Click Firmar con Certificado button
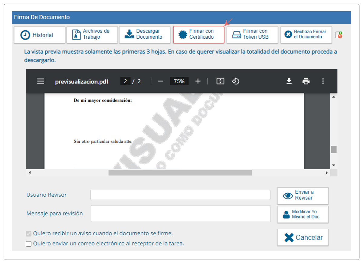 click(199, 34)
